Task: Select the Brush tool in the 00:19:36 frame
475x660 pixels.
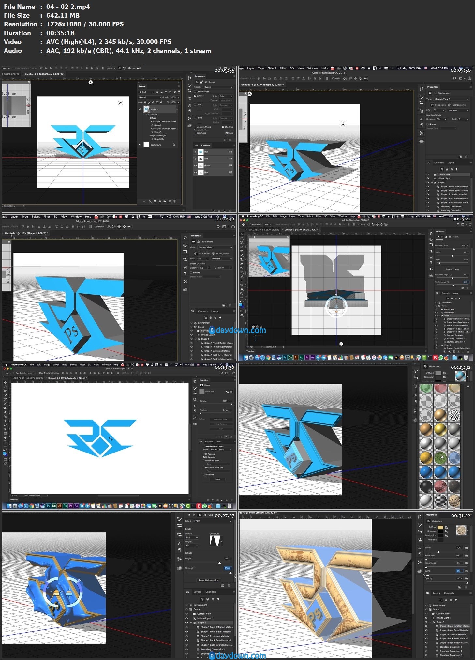Action: [5, 404]
